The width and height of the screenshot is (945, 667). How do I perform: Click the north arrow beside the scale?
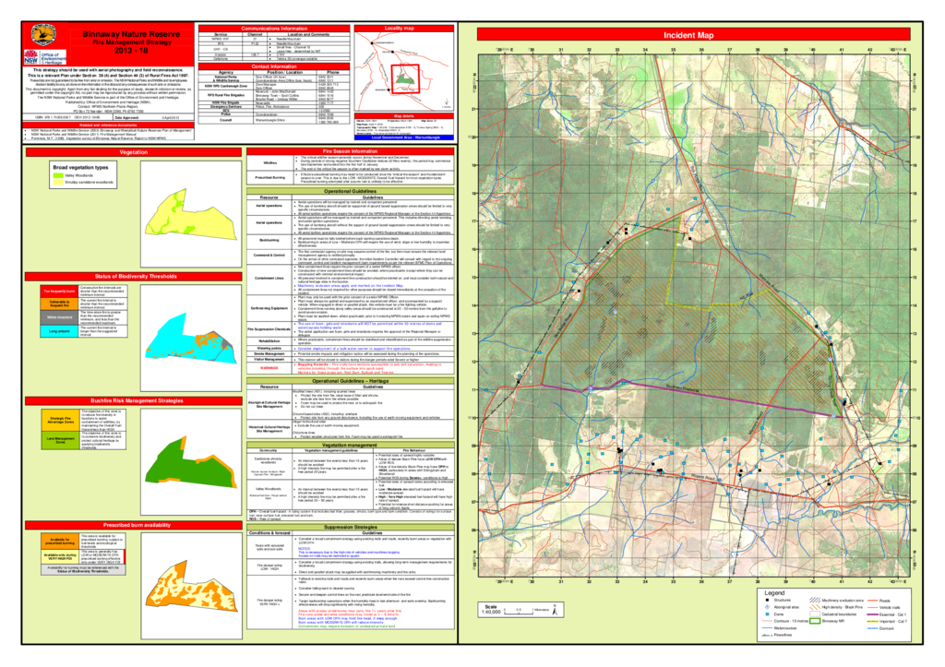tap(555, 610)
